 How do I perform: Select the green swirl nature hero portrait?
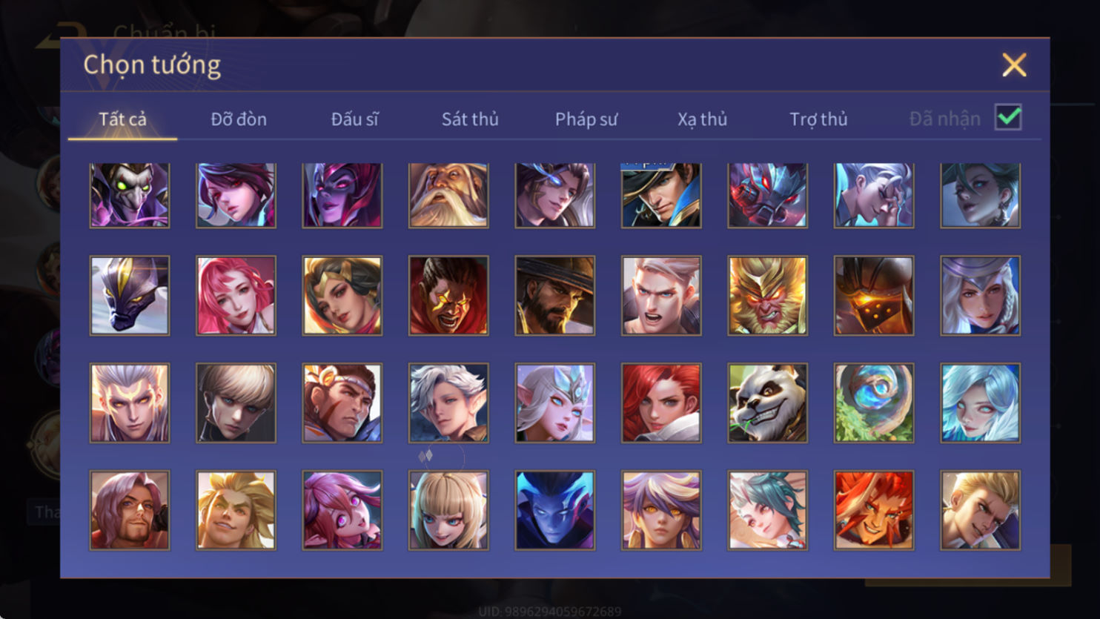874,403
